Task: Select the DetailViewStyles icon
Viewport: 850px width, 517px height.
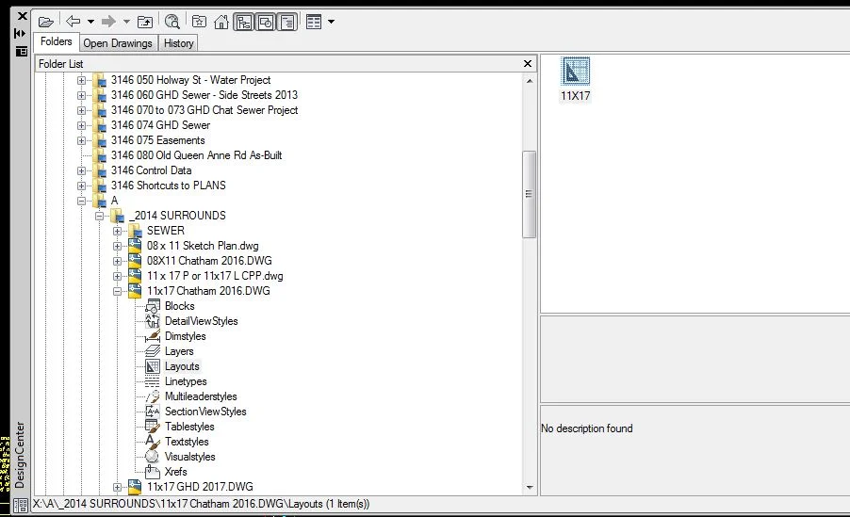Action: [153, 321]
